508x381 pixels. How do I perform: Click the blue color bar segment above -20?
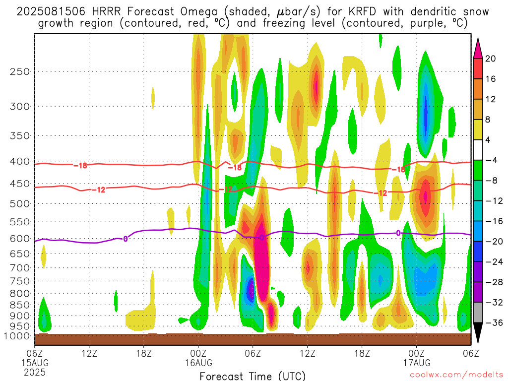pyautogui.click(x=478, y=231)
